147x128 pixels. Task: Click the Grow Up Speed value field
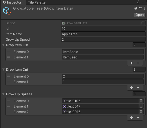point(103,40)
